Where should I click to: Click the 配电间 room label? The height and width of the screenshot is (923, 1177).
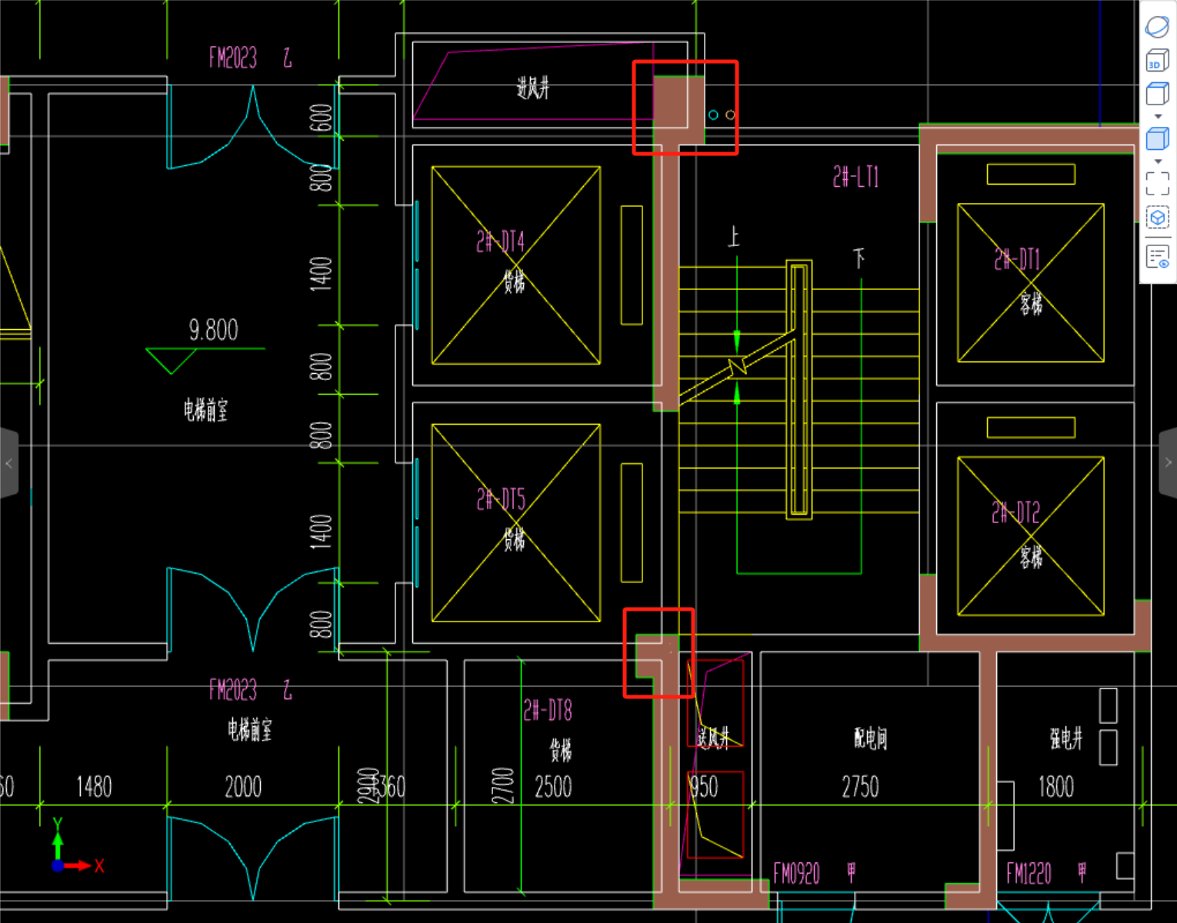point(870,739)
